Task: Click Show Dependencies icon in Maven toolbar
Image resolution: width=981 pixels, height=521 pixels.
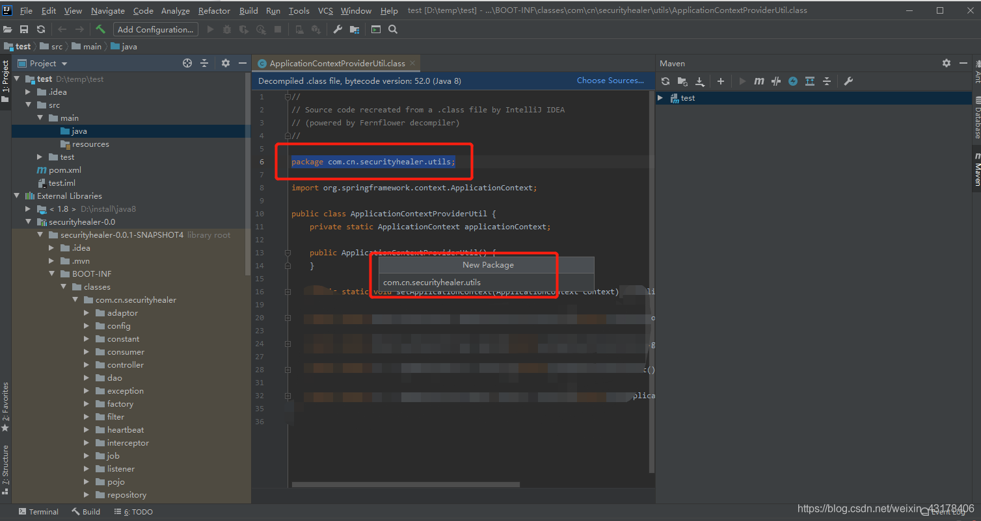Action: click(x=810, y=81)
